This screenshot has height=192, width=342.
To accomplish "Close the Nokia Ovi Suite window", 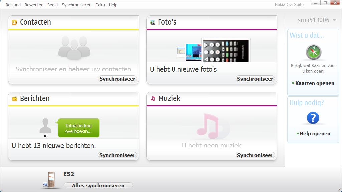I will click(x=335, y=3).
